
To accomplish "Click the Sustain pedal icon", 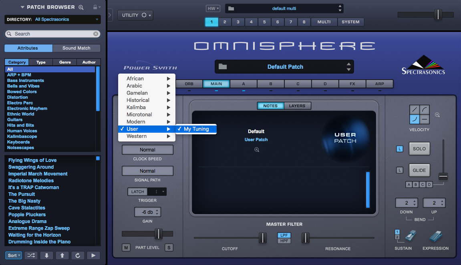I will point(410,236).
